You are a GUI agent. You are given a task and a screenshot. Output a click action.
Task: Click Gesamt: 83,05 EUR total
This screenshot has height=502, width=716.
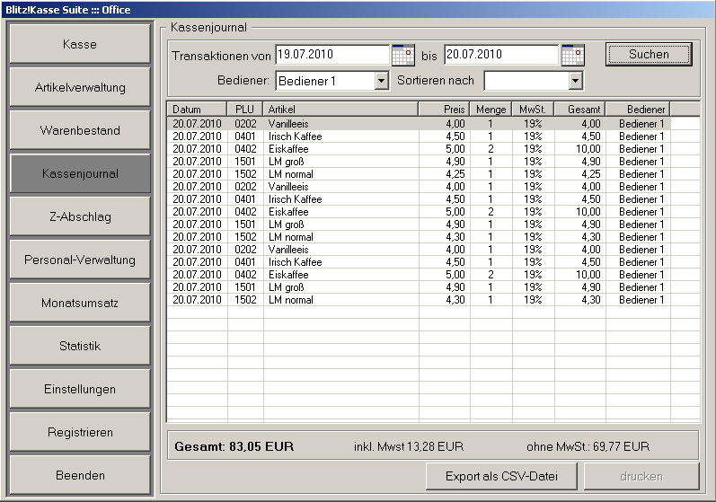[x=234, y=446]
